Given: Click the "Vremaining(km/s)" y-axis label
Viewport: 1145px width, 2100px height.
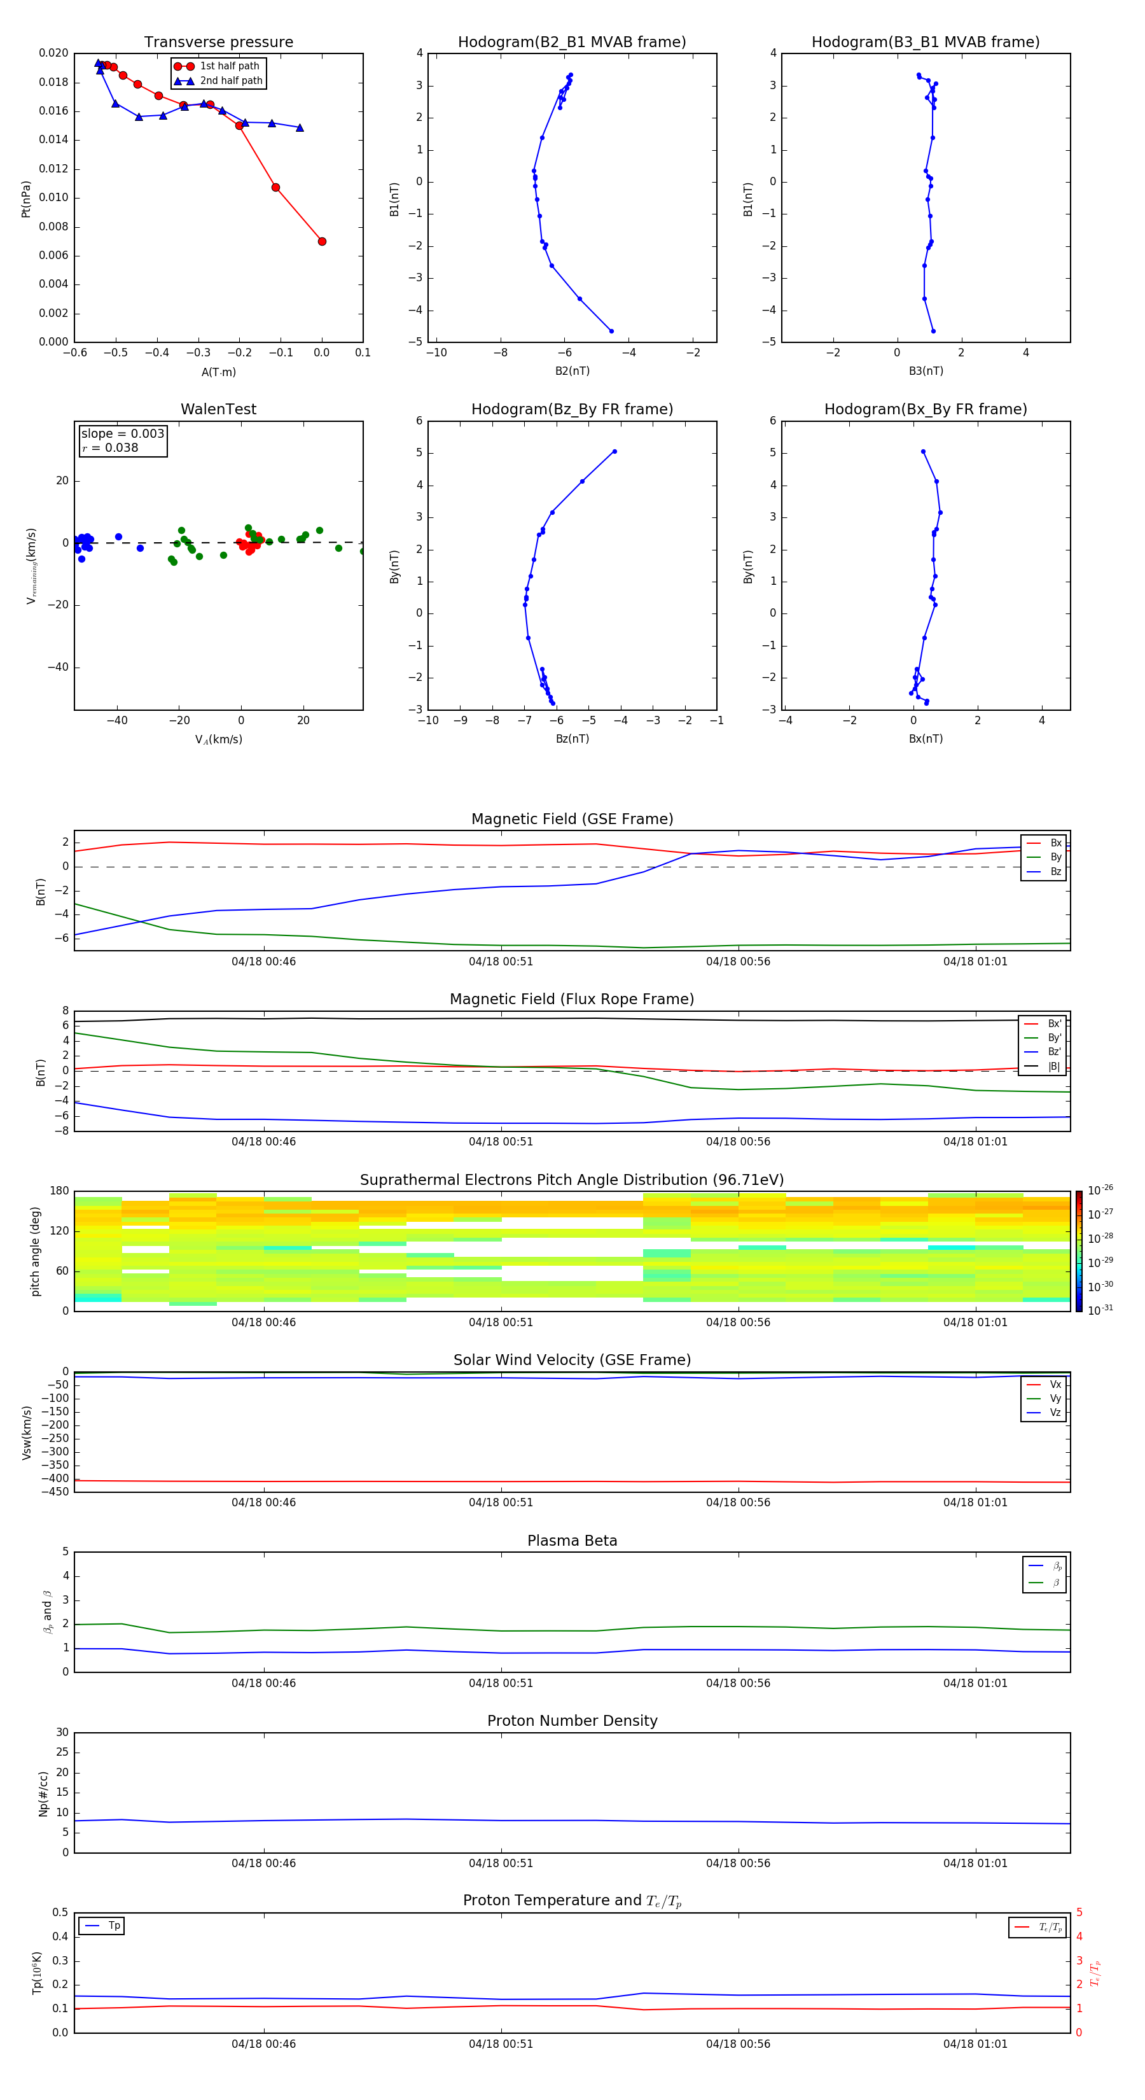Looking at the screenshot, I should (x=31, y=566).
